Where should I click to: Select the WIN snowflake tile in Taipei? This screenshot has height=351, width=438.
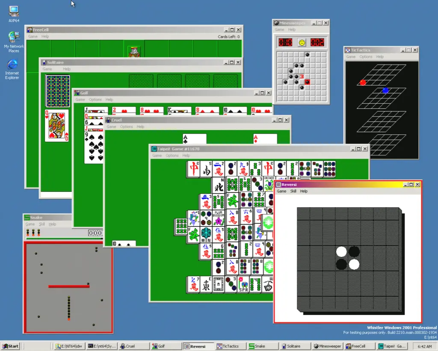[206, 234]
